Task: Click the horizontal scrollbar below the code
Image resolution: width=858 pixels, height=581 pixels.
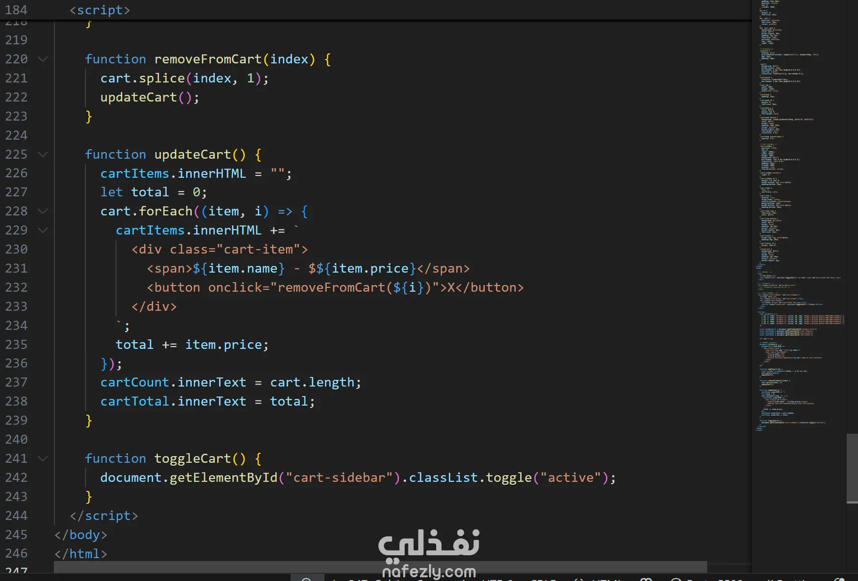Action: tap(380, 567)
